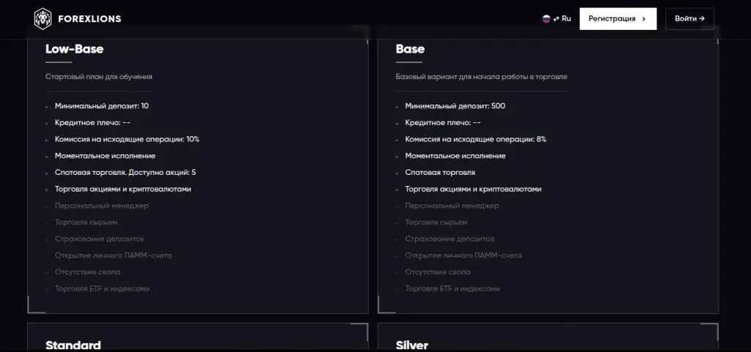
Task: Click the Войти login button
Action: pos(689,18)
